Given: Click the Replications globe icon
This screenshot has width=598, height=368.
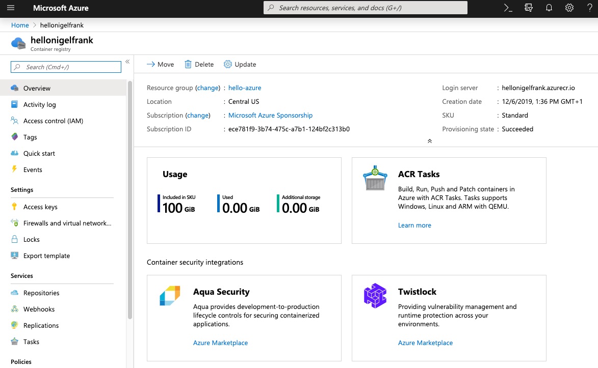Looking at the screenshot, I should tap(14, 325).
